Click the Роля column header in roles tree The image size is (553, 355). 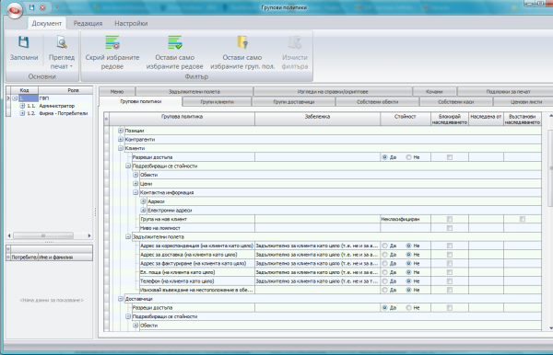click(x=65, y=90)
